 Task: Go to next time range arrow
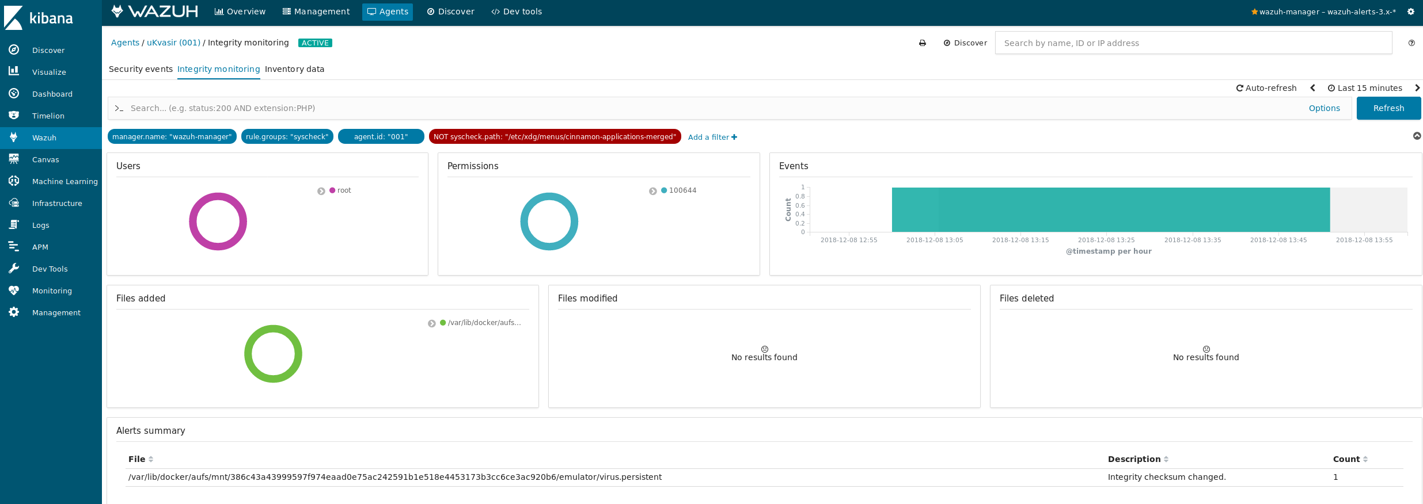[x=1417, y=88]
